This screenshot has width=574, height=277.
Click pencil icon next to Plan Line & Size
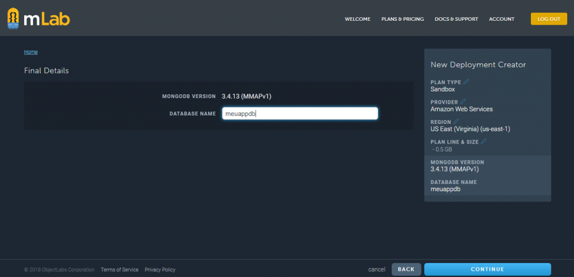[484, 141]
